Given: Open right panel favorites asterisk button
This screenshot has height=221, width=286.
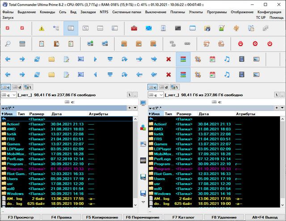Looking at the screenshot, I should (x=277, y=108).
